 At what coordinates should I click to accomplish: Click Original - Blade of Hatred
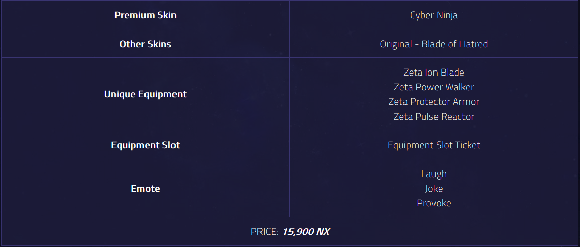pos(434,44)
